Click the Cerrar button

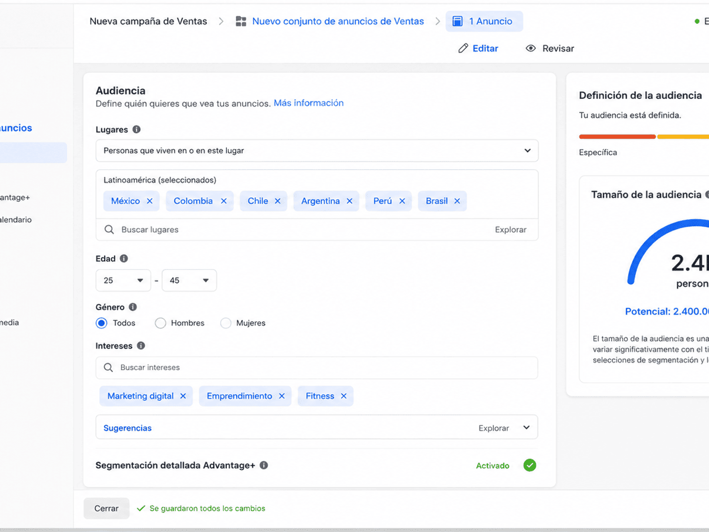point(106,508)
